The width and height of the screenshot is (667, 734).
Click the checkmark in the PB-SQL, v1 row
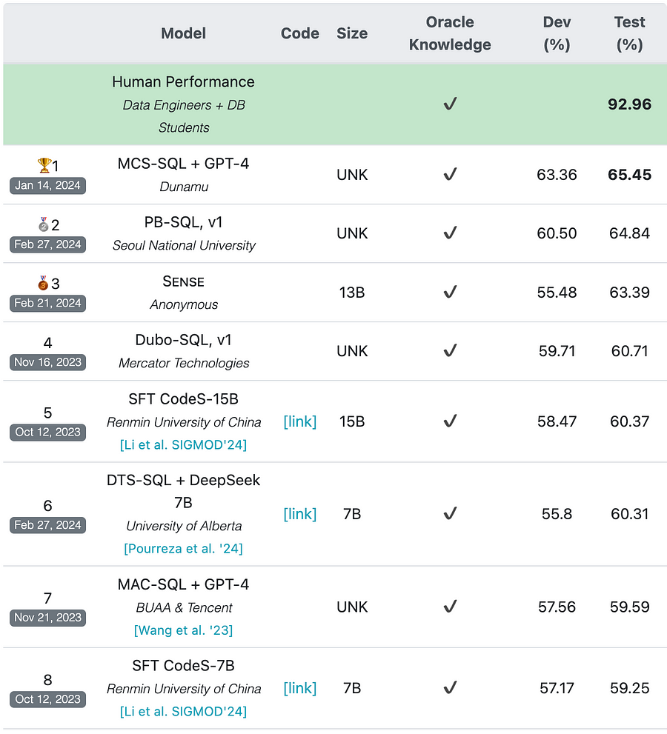450,233
